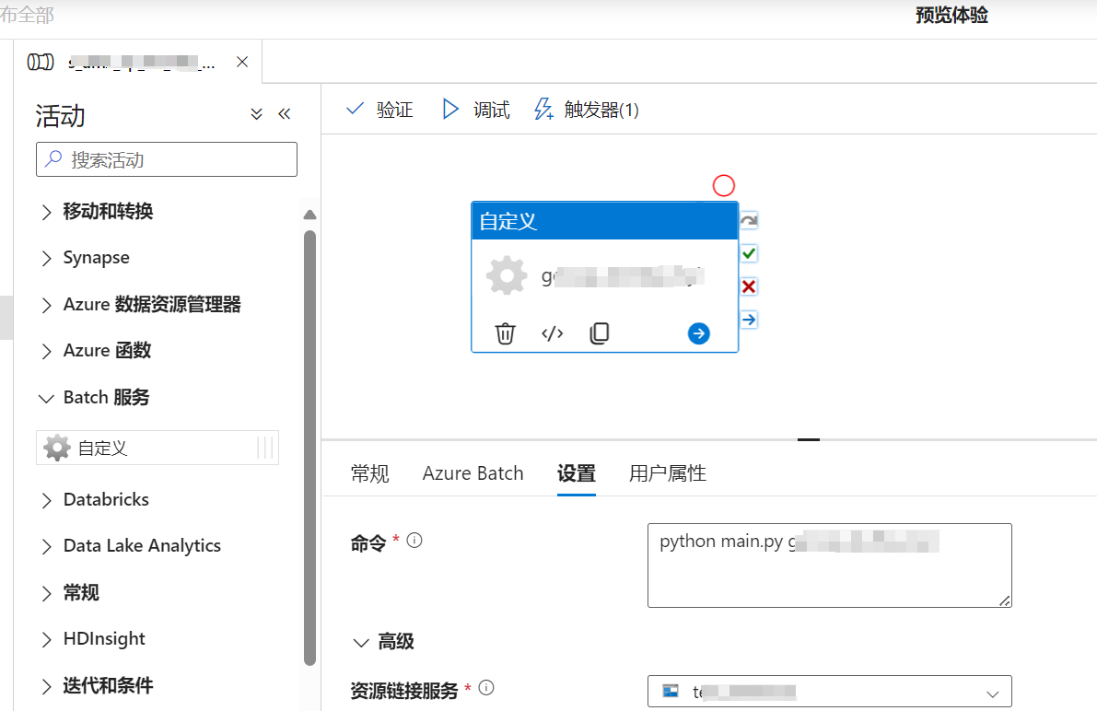Open the 资源链接服务 dropdown
This screenshot has width=1097, height=711.
click(x=830, y=692)
